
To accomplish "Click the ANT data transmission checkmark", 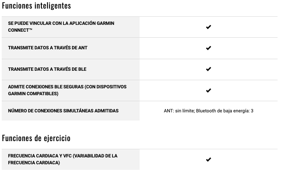I will 209,48.
